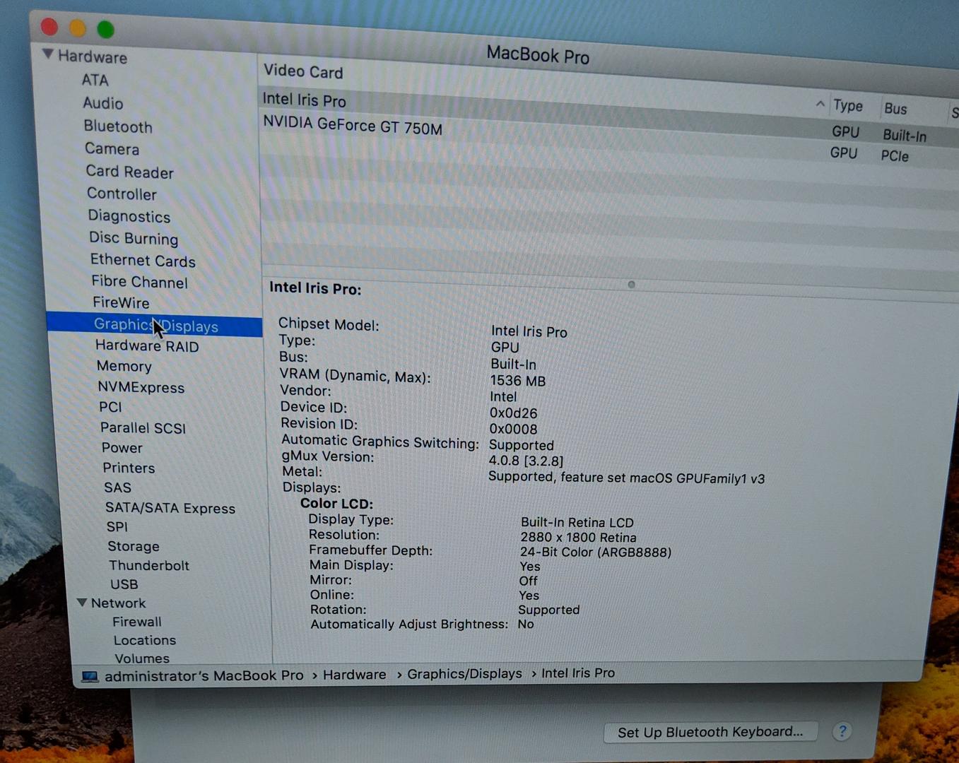Collapse the Network section triangle
Image resolution: width=959 pixels, height=763 pixels.
pyautogui.click(x=82, y=603)
